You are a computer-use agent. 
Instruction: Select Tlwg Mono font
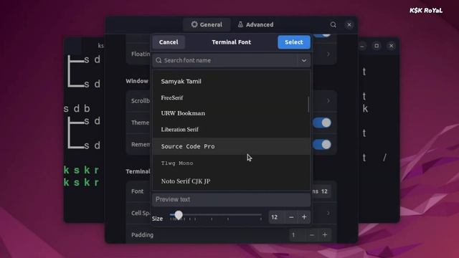(x=231, y=163)
